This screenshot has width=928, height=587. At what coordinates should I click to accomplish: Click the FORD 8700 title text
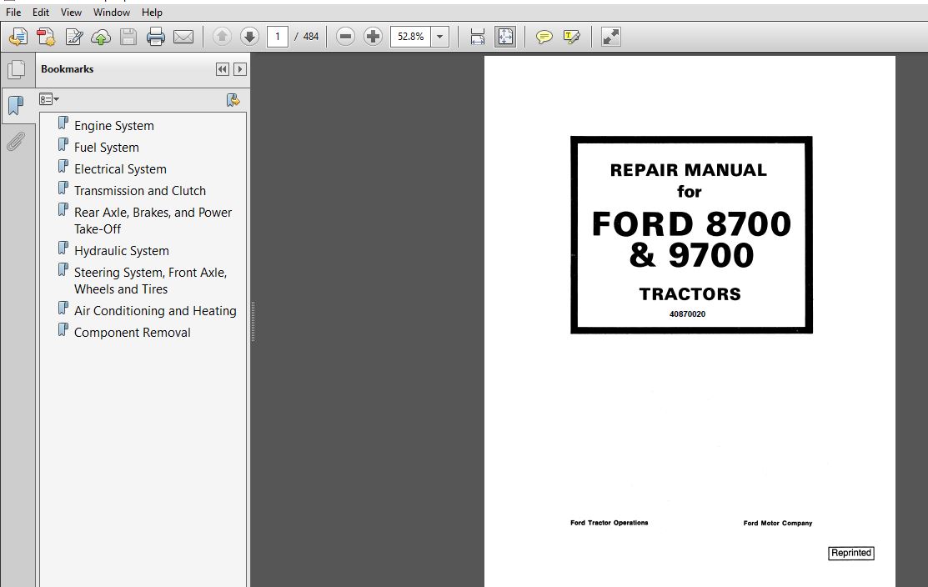tap(691, 223)
